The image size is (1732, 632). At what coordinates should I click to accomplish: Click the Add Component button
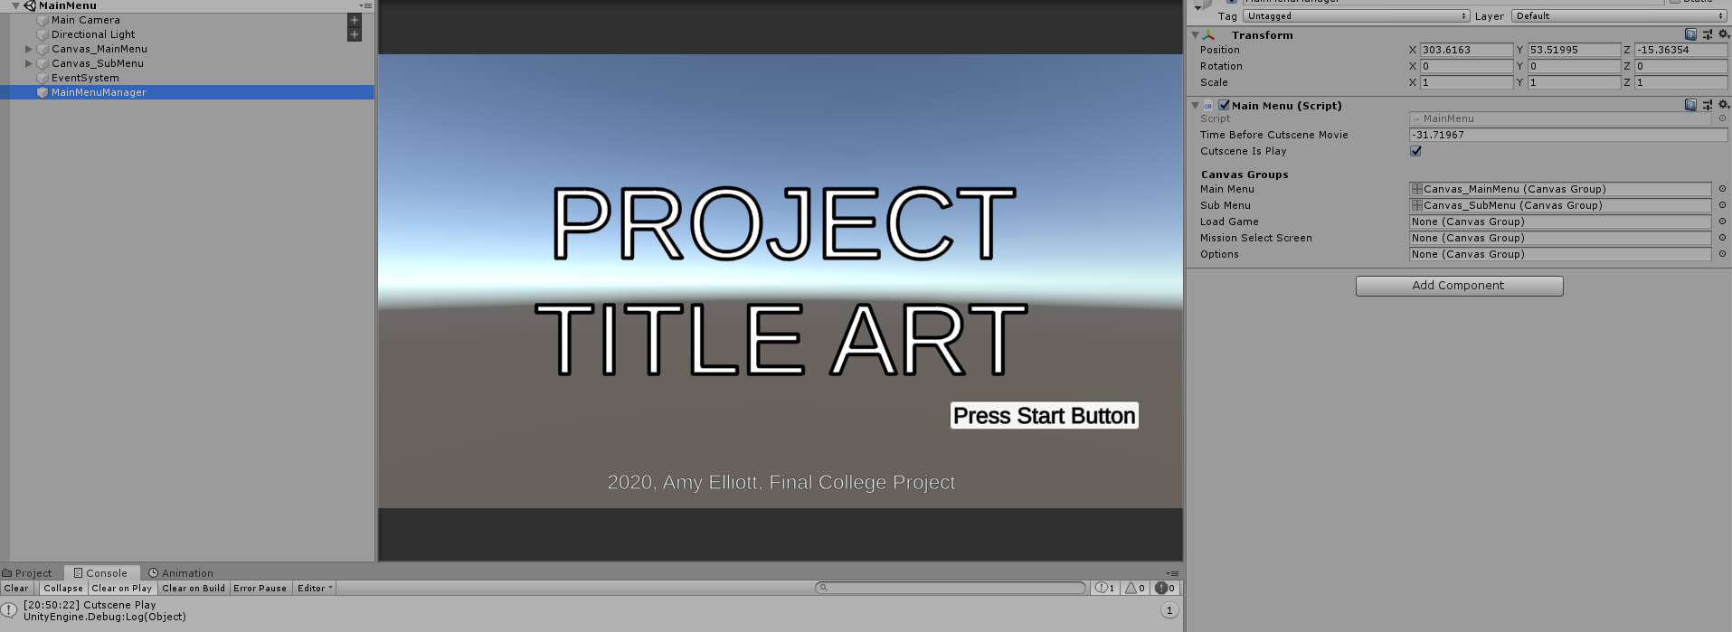coord(1458,286)
